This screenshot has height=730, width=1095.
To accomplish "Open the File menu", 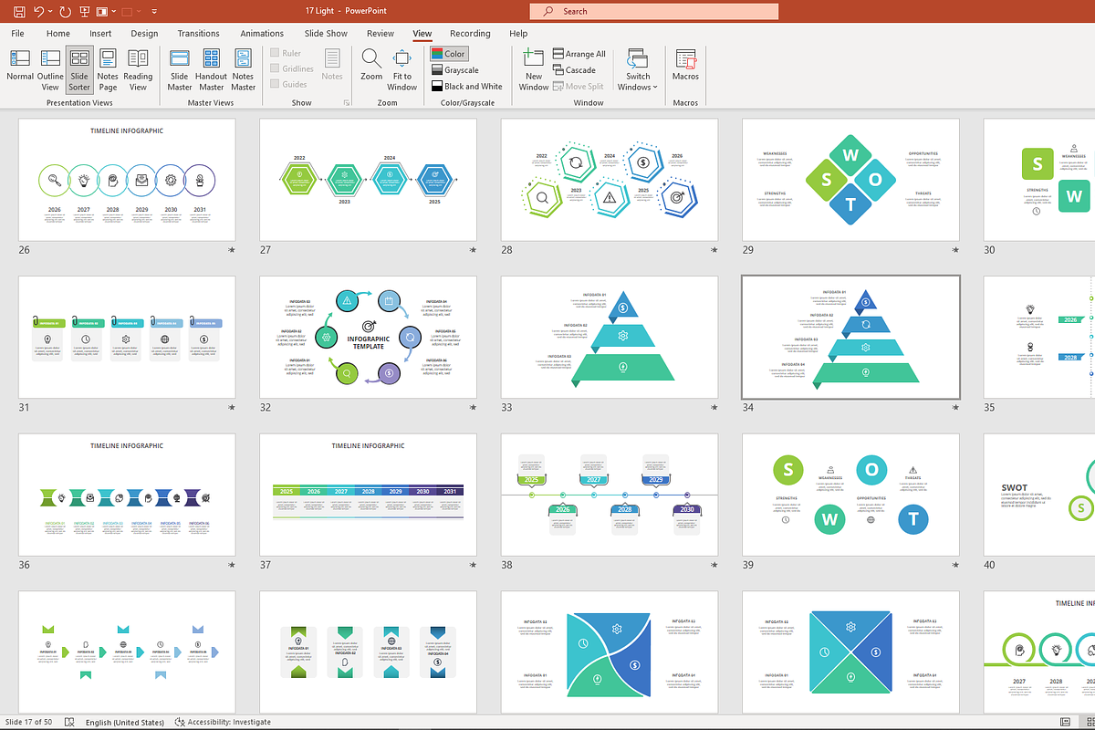I will pyautogui.click(x=17, y=34).
